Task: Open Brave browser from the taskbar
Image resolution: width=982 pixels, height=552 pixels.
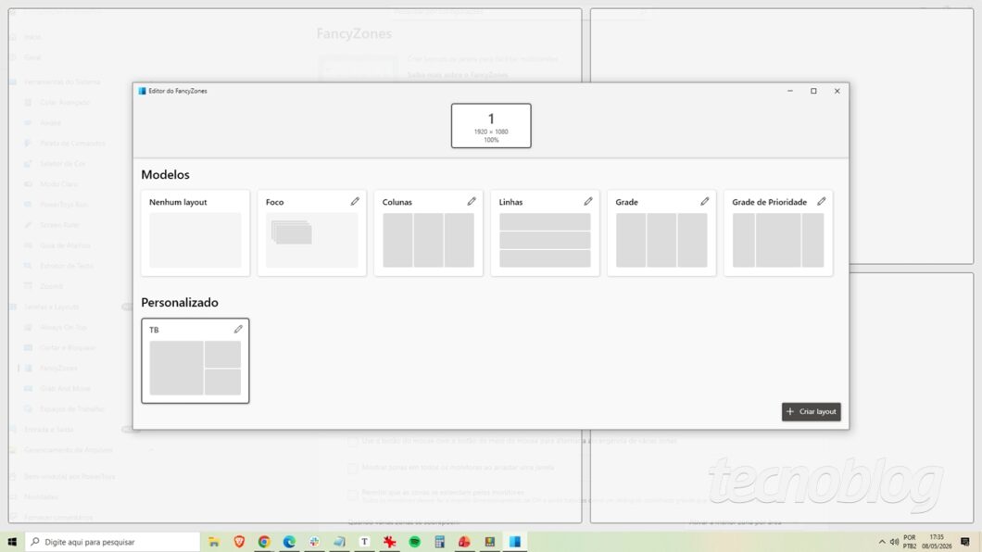Action: click(239, 542)
